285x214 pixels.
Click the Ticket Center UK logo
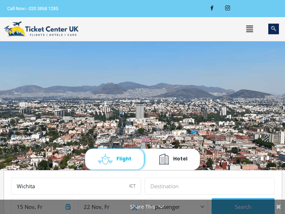41,29
